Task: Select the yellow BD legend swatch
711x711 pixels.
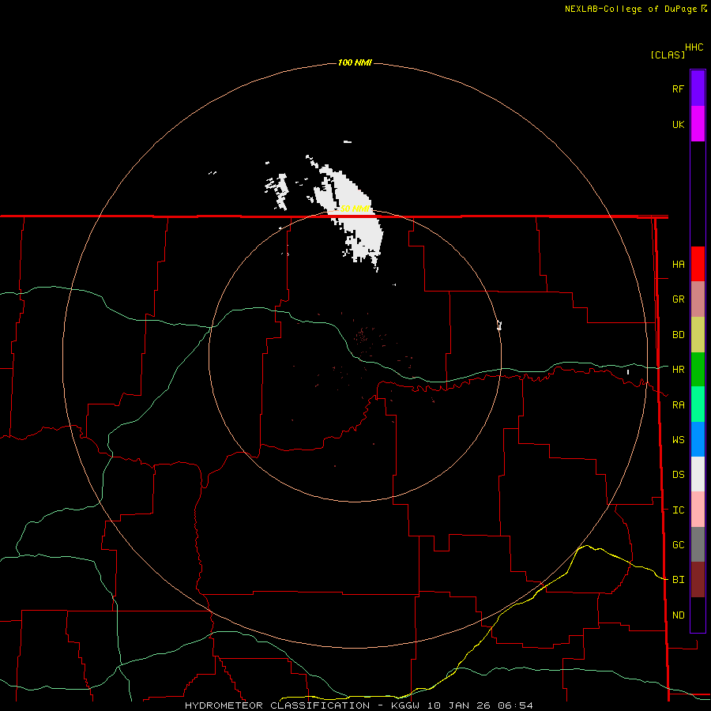Action: pos(698,334)
